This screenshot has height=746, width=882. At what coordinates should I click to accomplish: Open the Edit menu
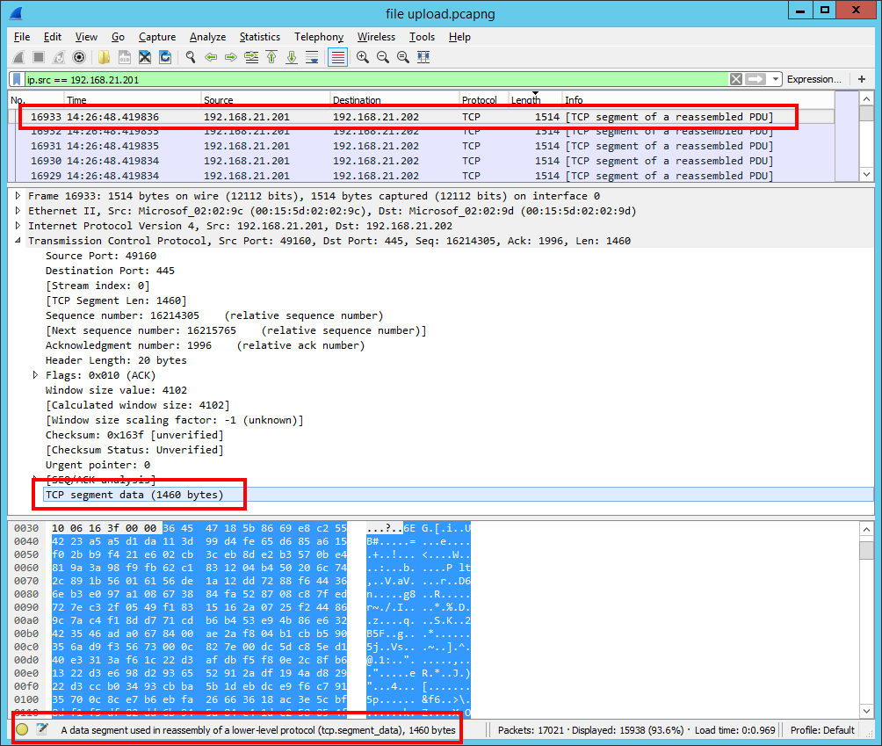click(53, 37)
